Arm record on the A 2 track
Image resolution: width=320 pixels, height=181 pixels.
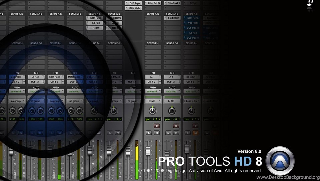click(x=176, y=126)
